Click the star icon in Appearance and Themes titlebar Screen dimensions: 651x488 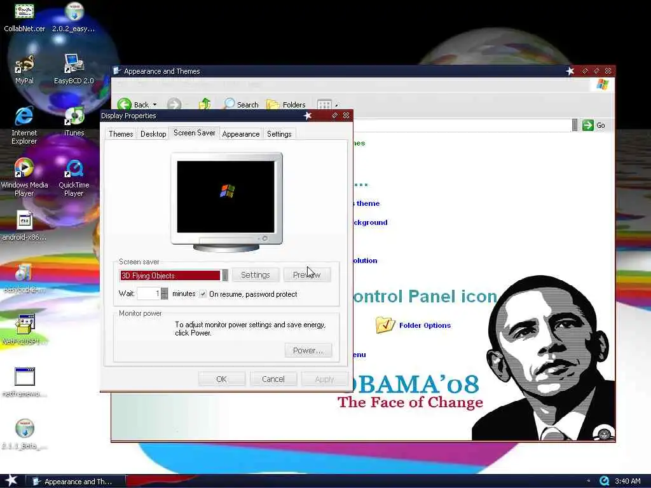click(570, 71)
